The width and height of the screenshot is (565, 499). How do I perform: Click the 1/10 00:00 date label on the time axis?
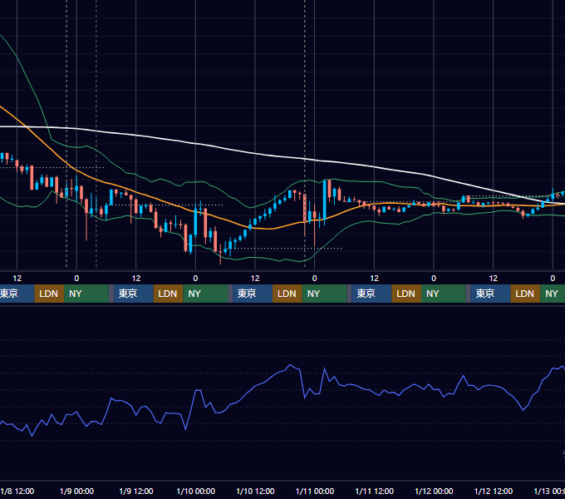pos(195,491)
